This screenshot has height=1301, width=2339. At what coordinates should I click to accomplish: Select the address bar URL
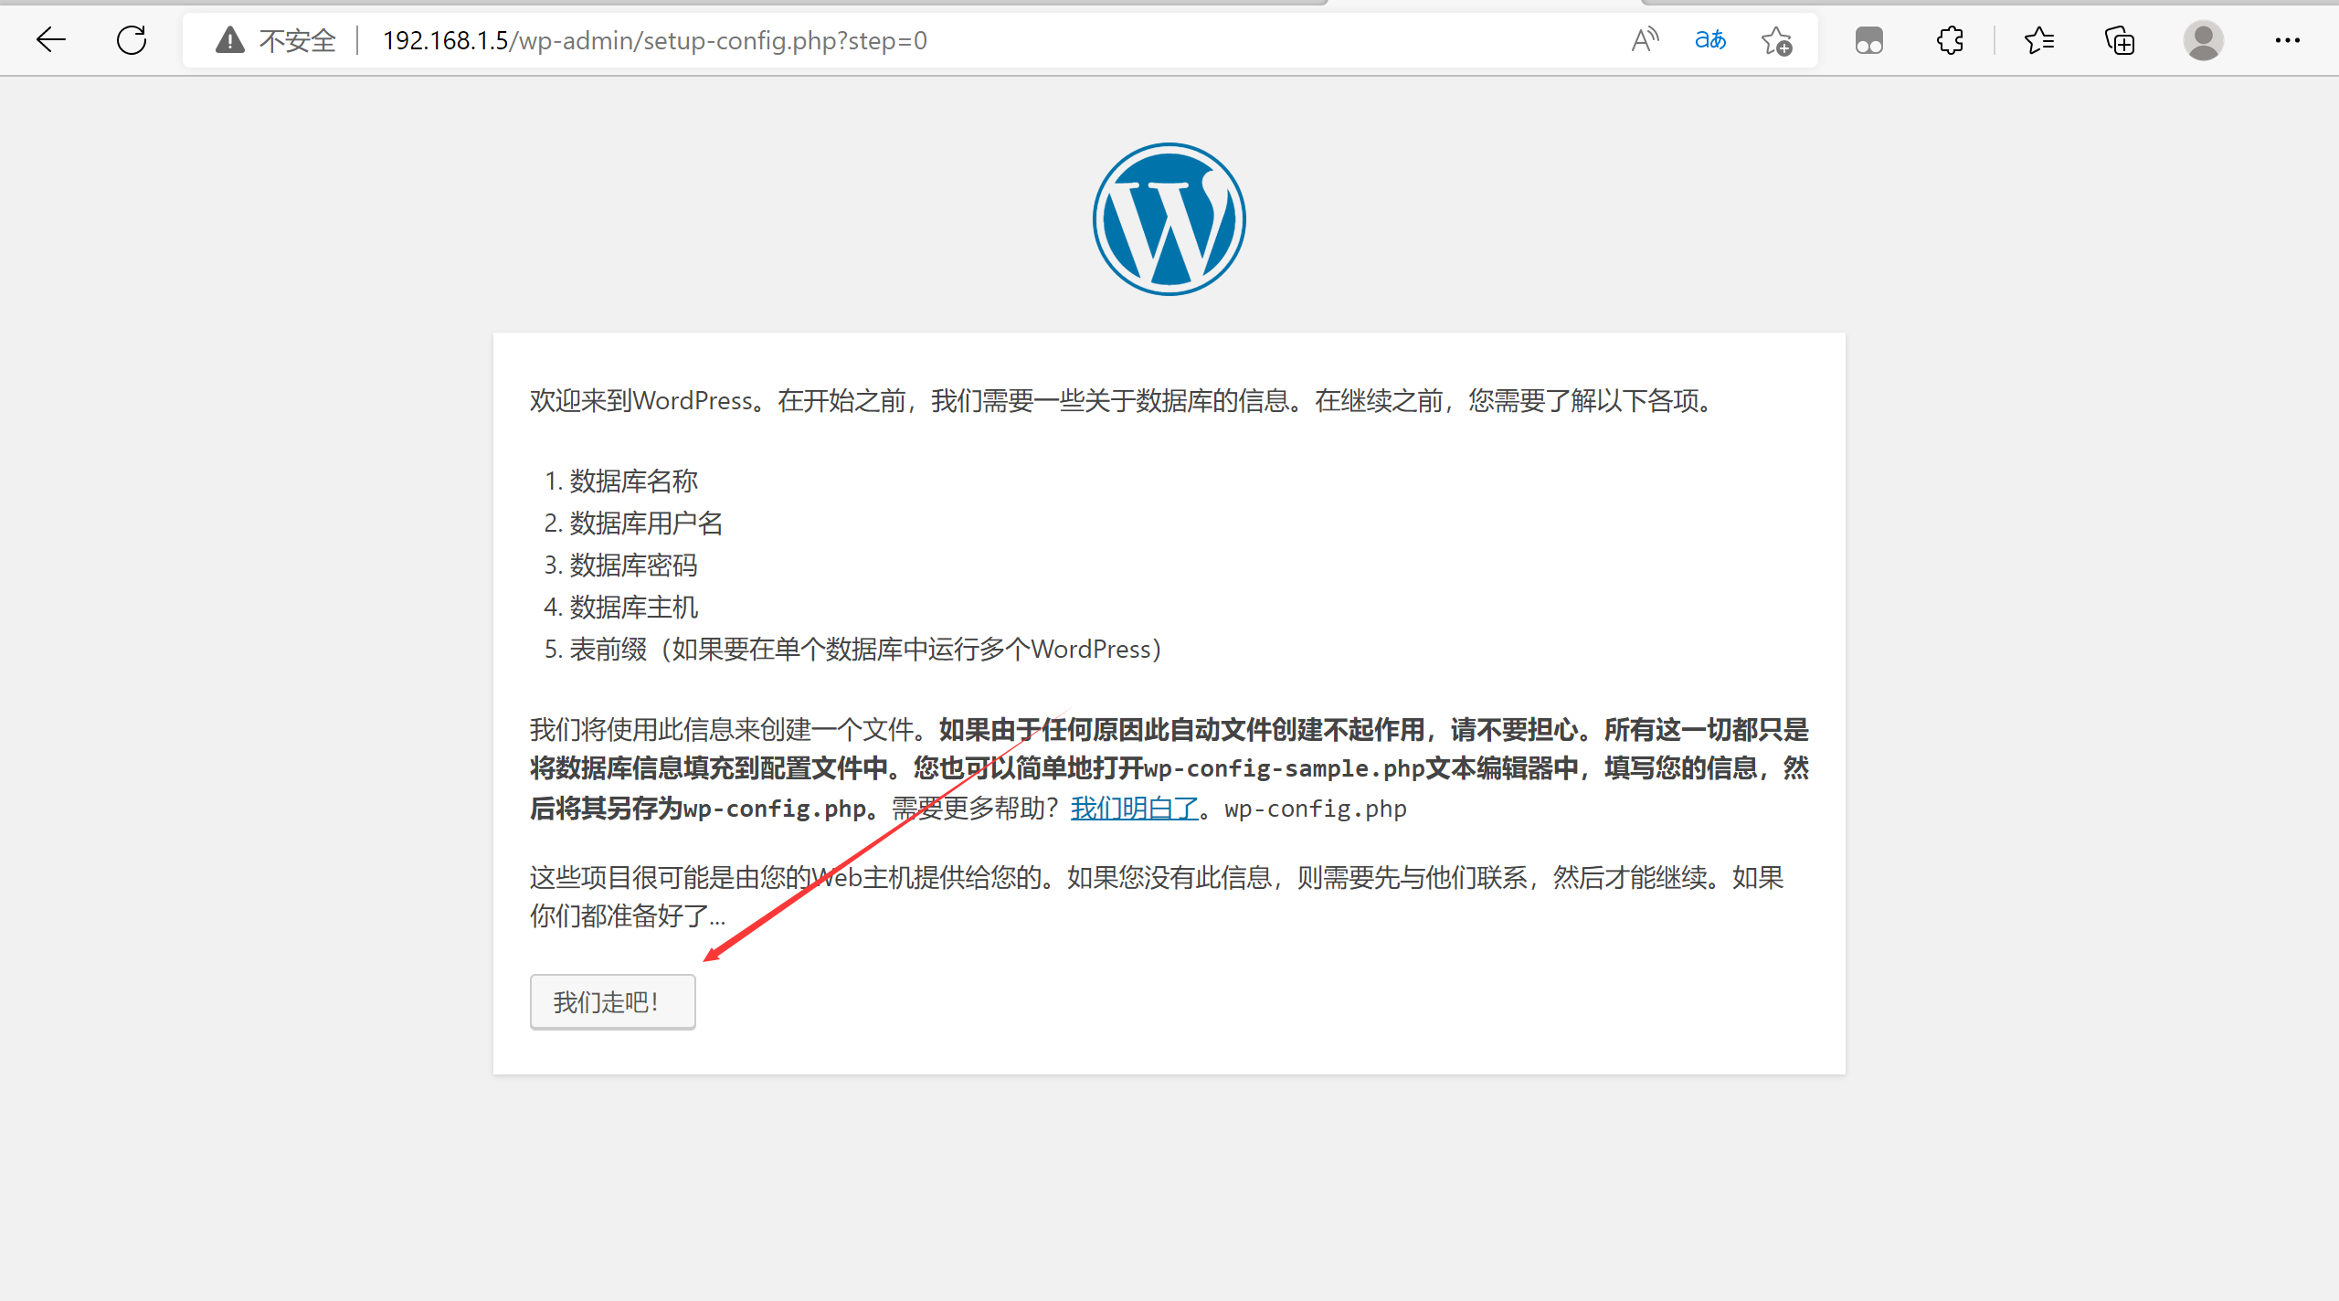(654, 40)
